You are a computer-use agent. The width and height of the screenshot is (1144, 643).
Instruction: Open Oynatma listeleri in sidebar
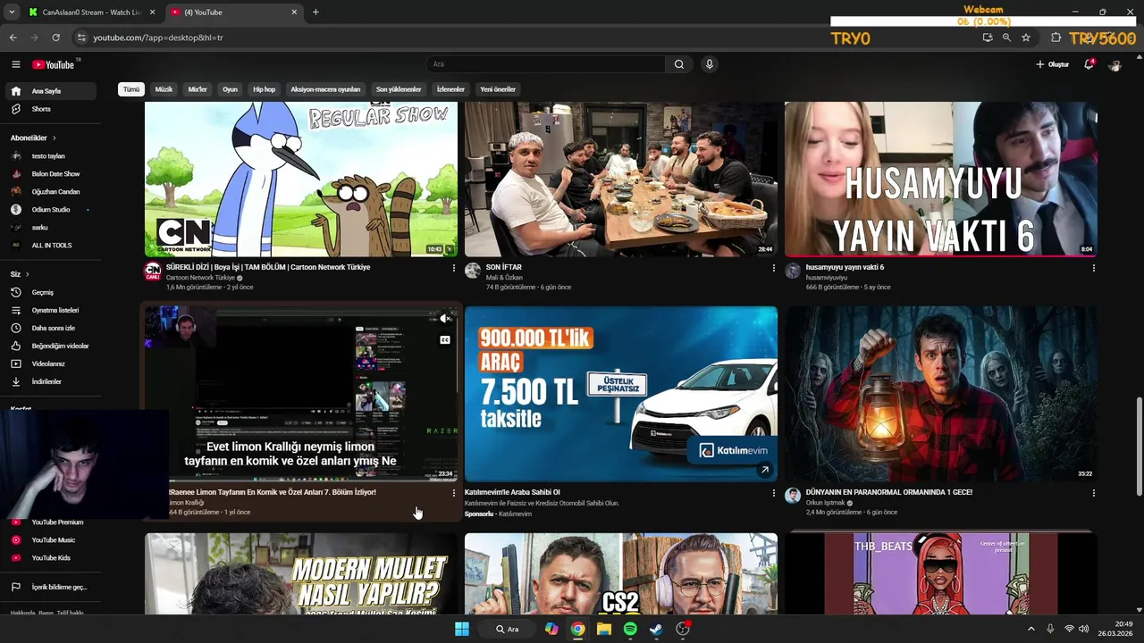[52, 310]
